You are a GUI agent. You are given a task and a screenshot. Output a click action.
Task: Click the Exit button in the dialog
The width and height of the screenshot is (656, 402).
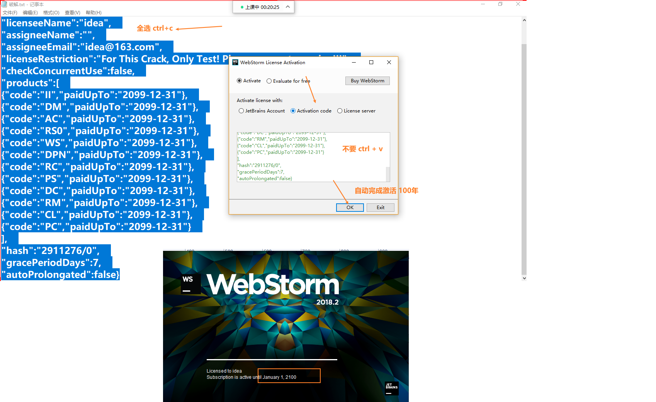click(x=381, y=208)
